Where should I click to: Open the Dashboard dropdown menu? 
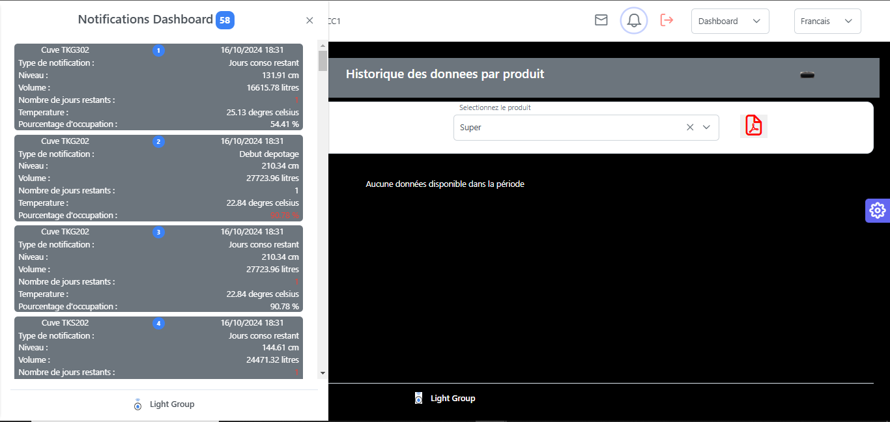pyautogui.click(x=730, y=21)
